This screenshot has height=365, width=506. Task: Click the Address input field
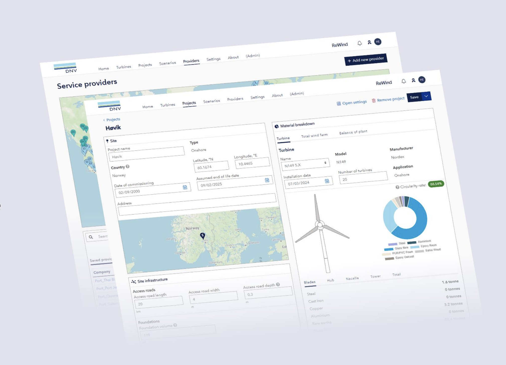pyautogui.click(x=197, y=204)
